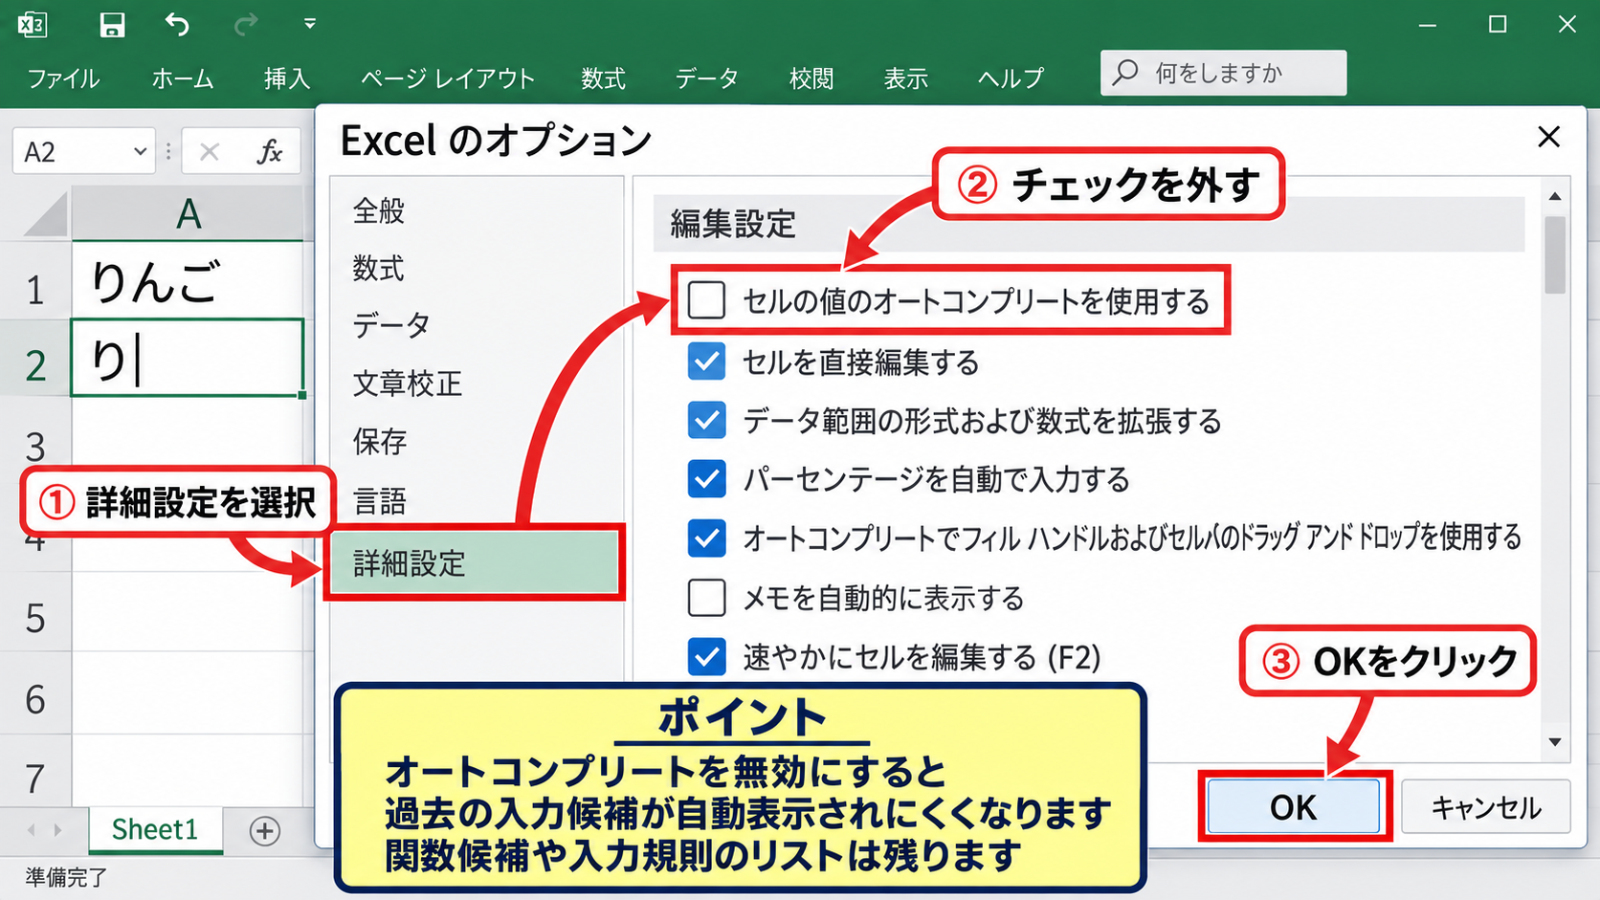Click the Sheet1 worksheet tab
This screenshot has height=900, width=1600.
pos(155,829)
